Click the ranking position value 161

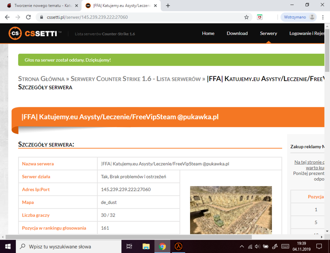point(105,228)
